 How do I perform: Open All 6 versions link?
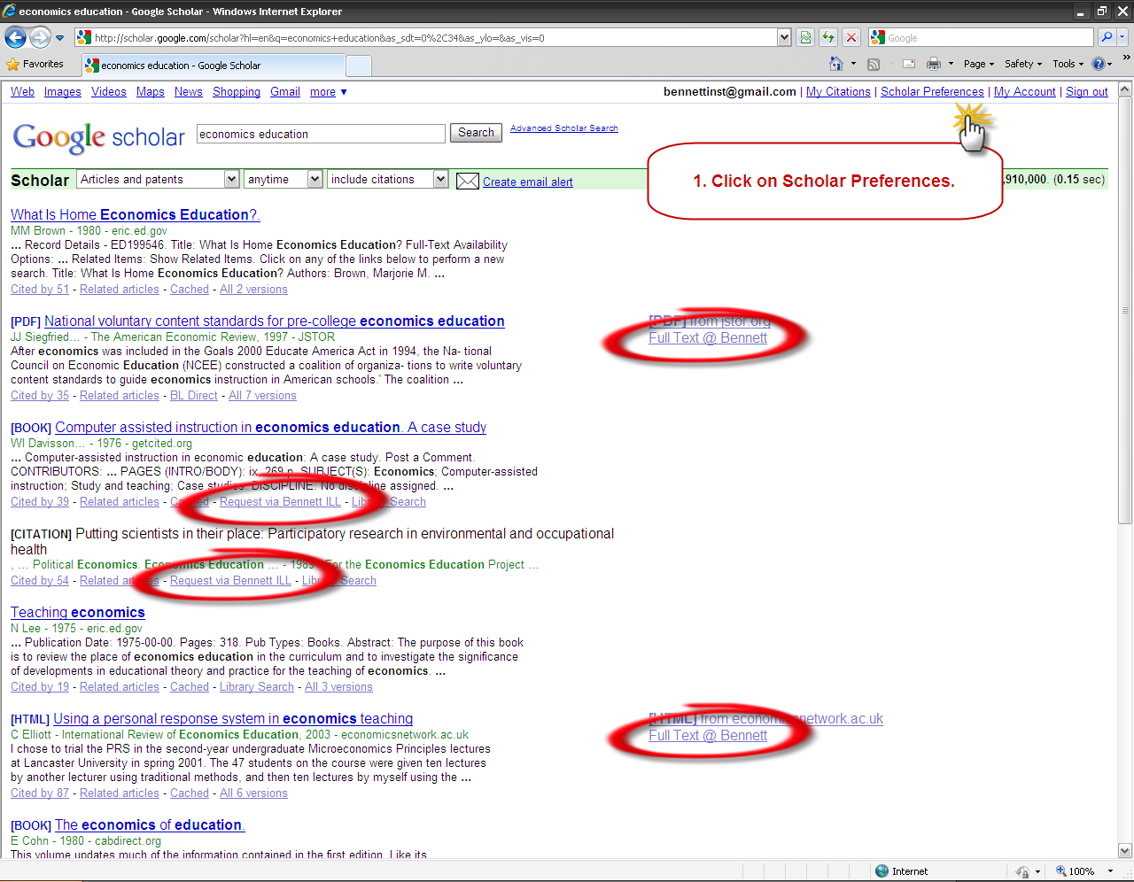(x=253, y=793)
